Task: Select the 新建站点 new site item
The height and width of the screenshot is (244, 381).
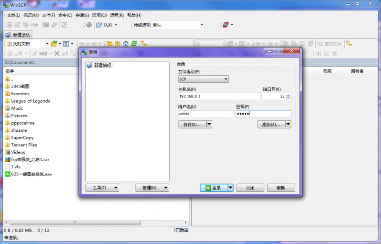Action: point(102,65)
